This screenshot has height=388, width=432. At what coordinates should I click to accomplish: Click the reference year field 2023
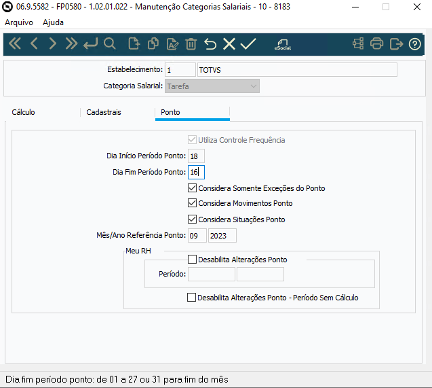tap(222, 236)
